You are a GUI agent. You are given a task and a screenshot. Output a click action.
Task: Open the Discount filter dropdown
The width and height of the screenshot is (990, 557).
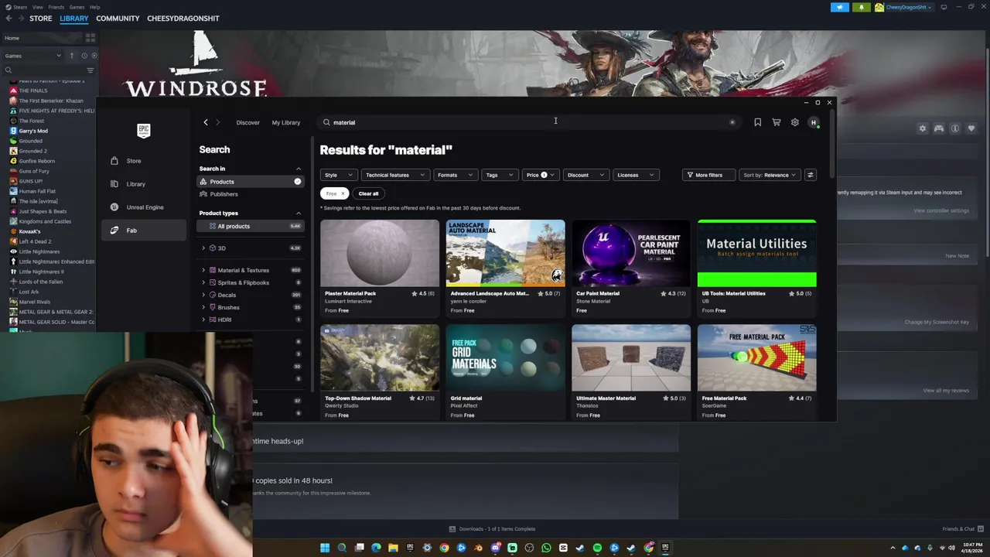pos(585,175)
